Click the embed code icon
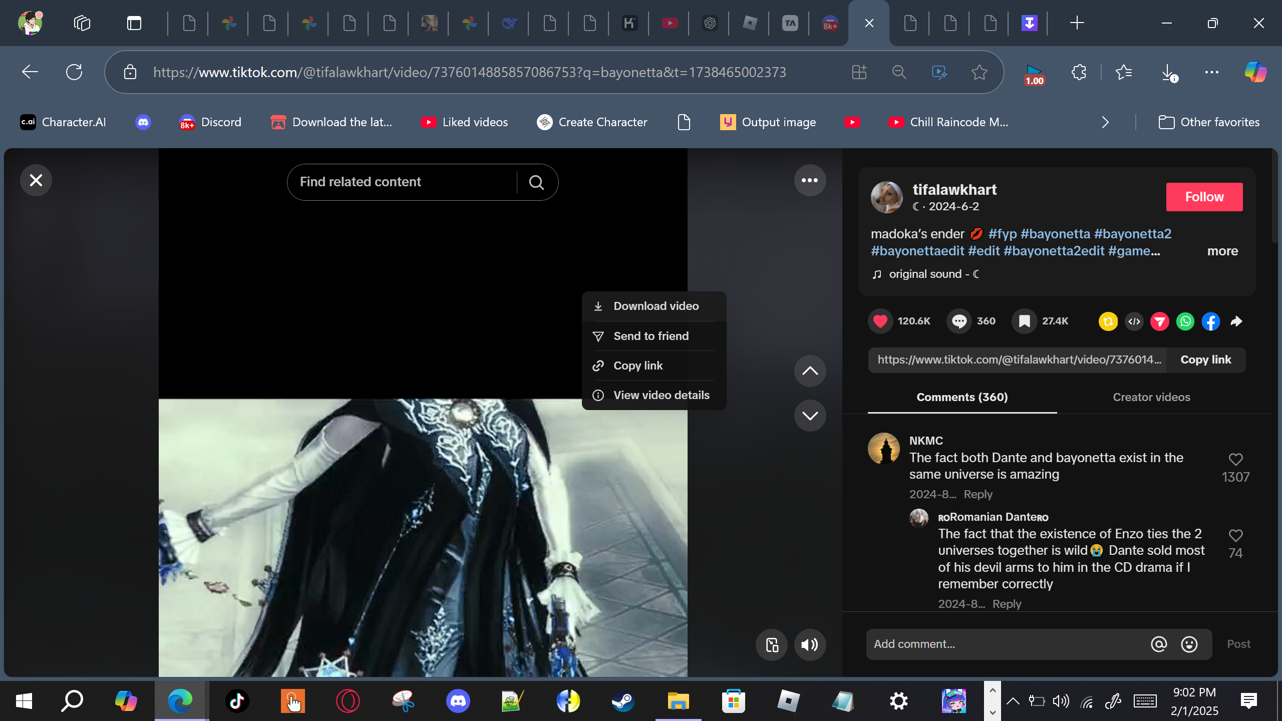The height and width of the screenshot is (721, 1282). point(1134,321)
